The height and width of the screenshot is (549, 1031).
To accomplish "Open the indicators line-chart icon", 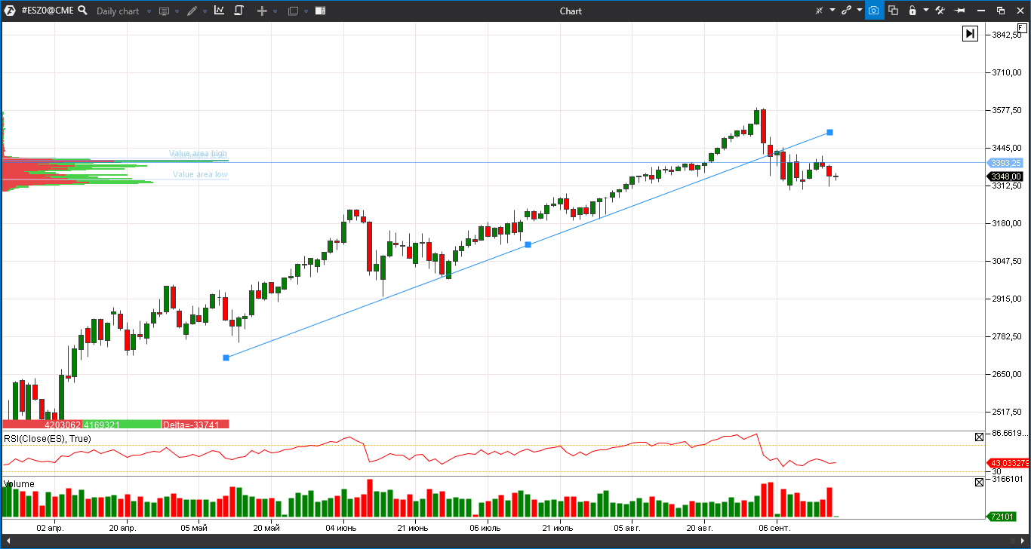I will click(219, 11).
